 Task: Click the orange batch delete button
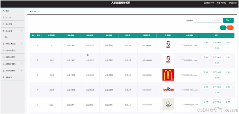pos(230,28)
